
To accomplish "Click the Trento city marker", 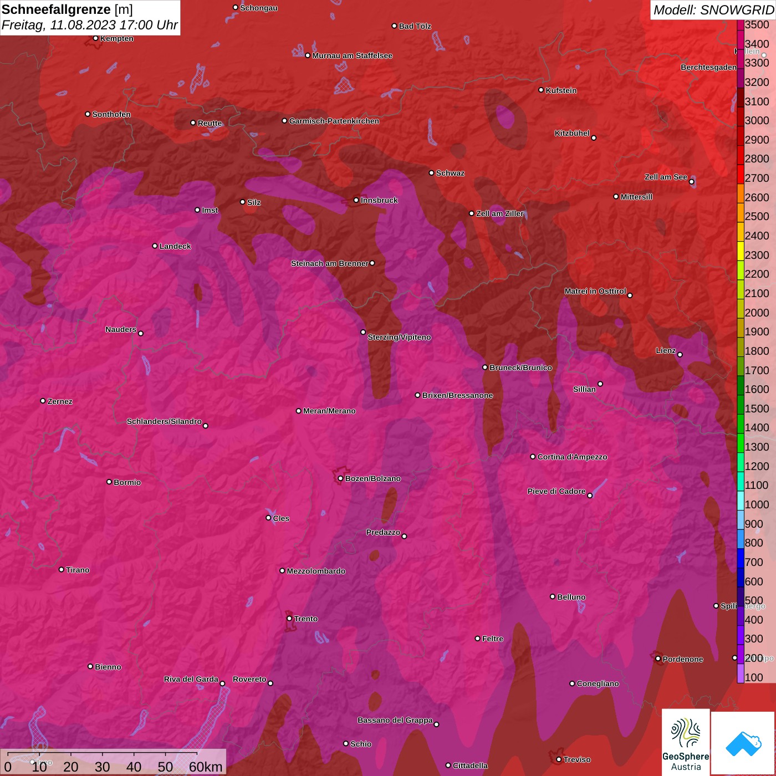I will [289, 619].
